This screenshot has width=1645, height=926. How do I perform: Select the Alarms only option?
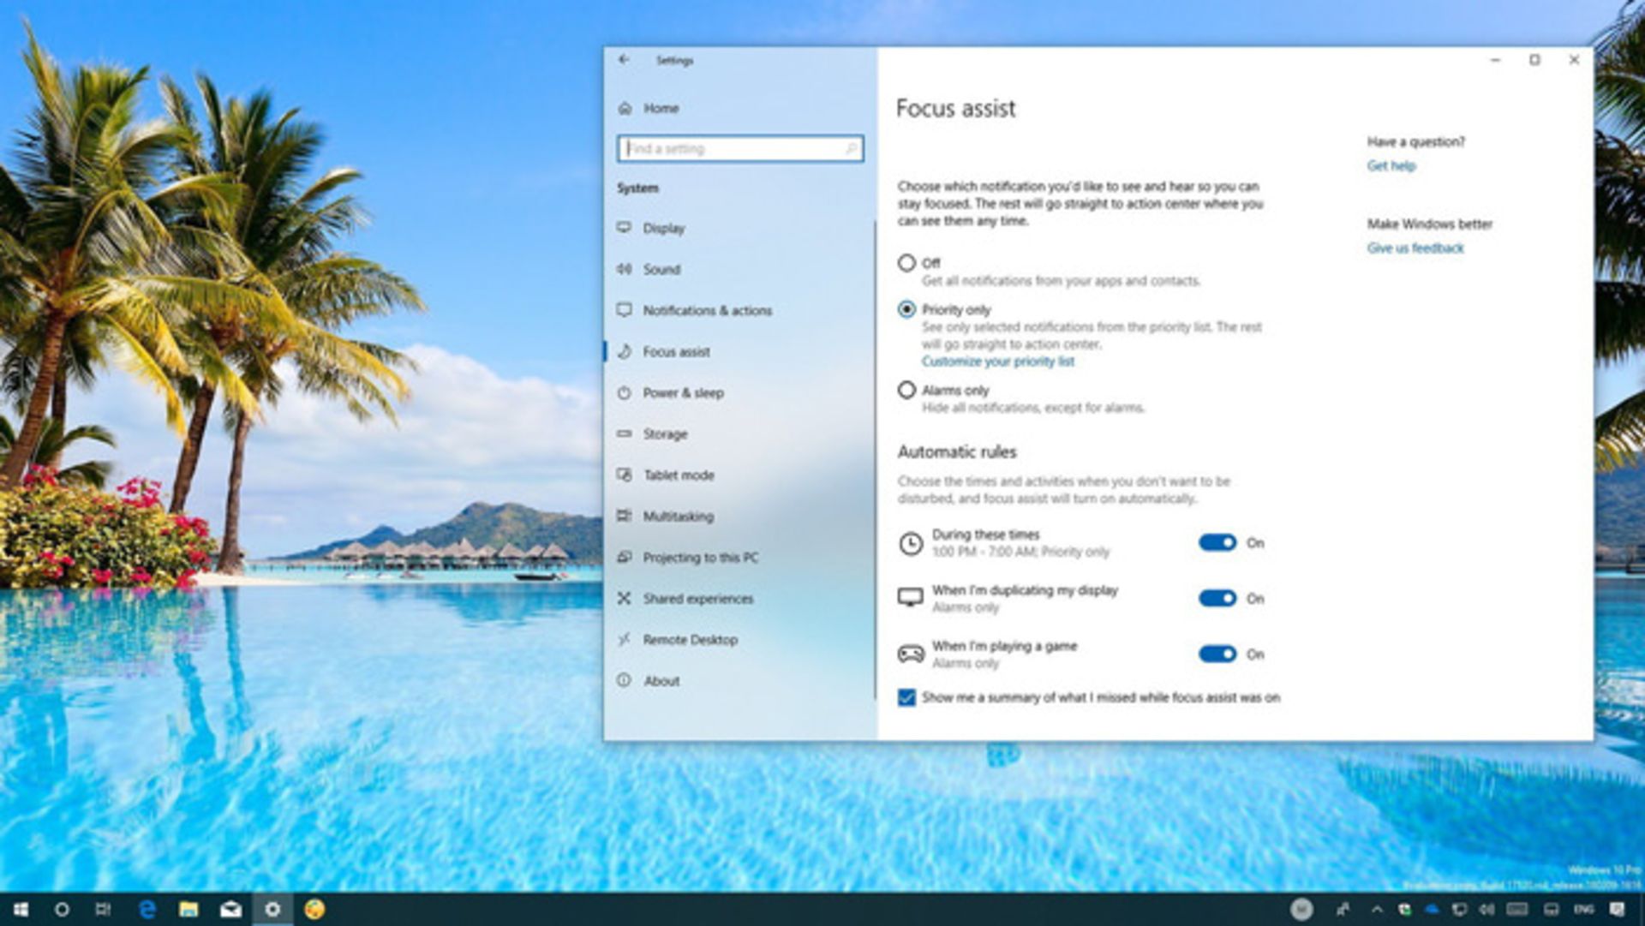coord(906,390)
